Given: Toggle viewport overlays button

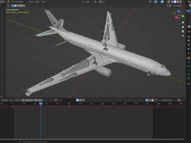Looking at the screenshot, I should pyautogui.click(x=162, y=2).
